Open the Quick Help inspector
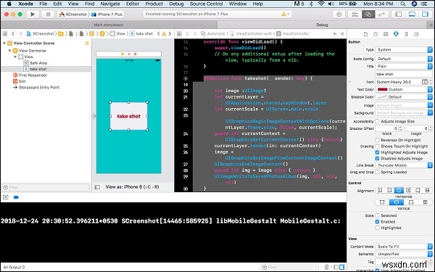 (376, 34)
